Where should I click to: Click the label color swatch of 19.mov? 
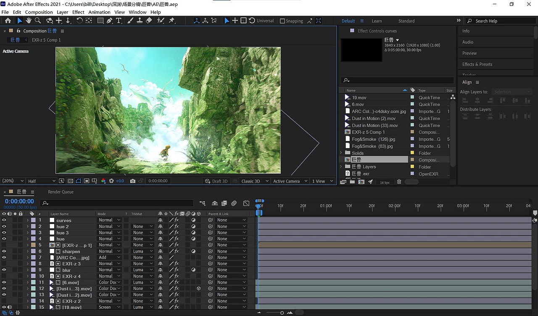tap(412, 97)
